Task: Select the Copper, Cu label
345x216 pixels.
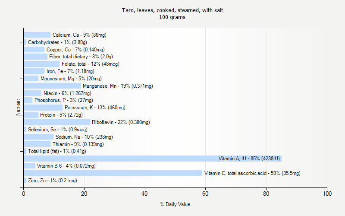Action: [x=75, y=50]
